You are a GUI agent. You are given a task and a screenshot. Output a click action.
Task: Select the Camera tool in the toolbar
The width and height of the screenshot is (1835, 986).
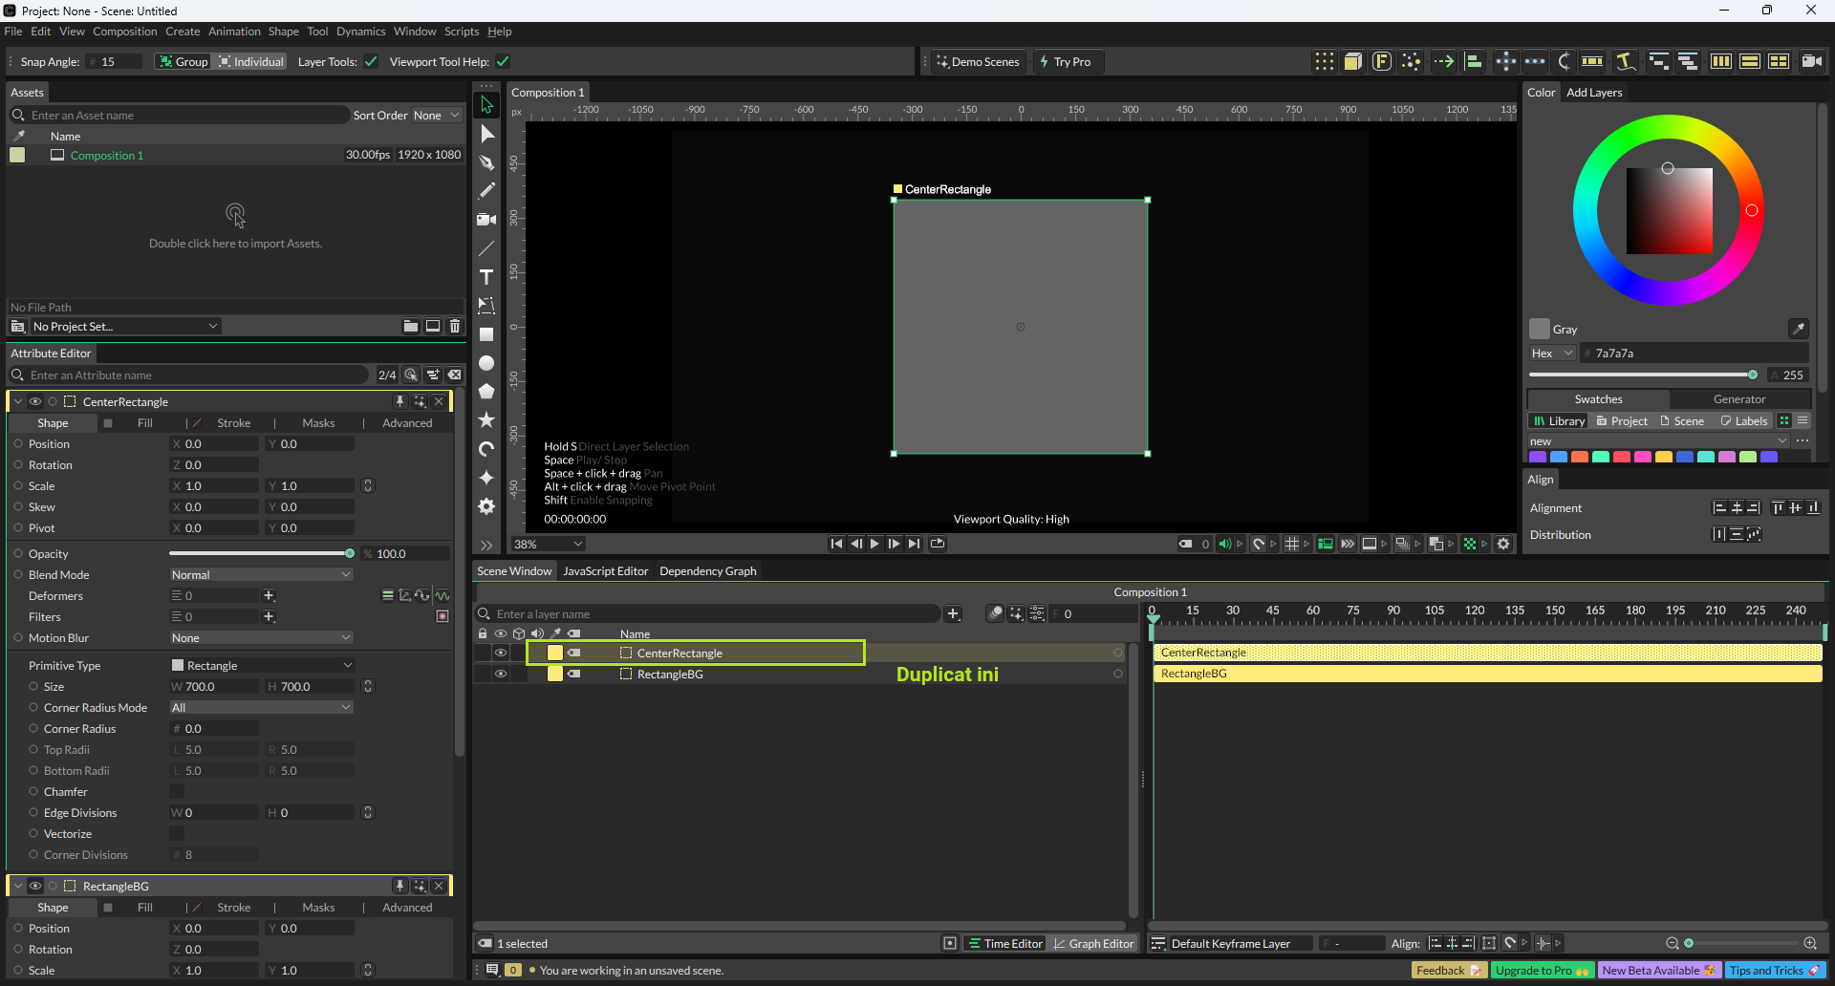click(486, 220)
